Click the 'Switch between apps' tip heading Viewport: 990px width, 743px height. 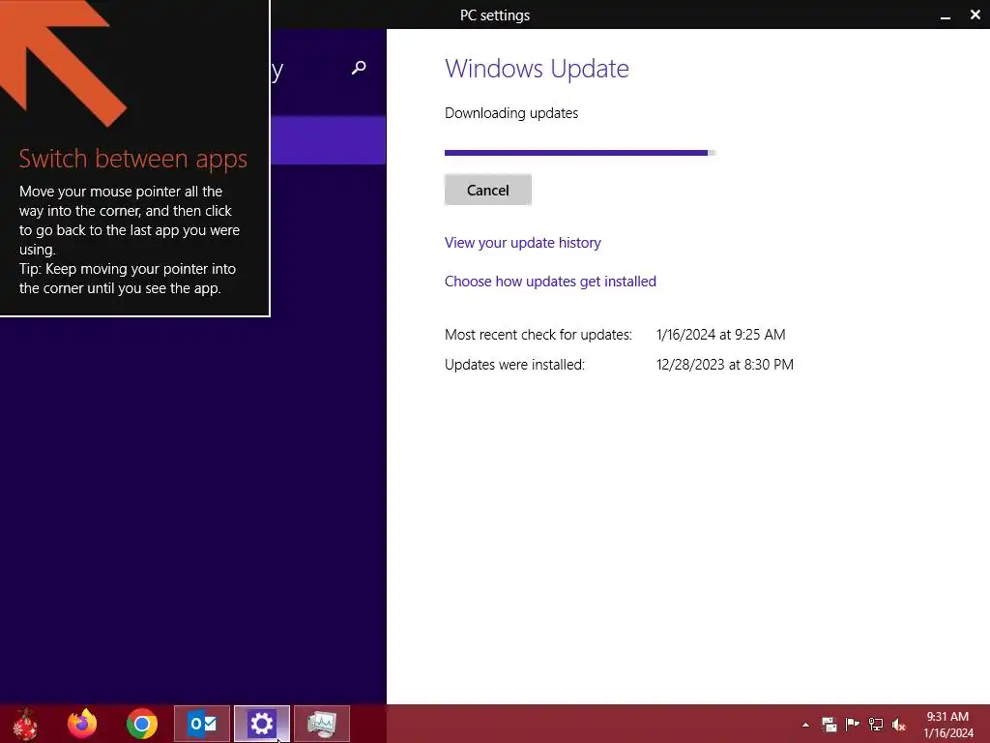(x=132, y=159)
